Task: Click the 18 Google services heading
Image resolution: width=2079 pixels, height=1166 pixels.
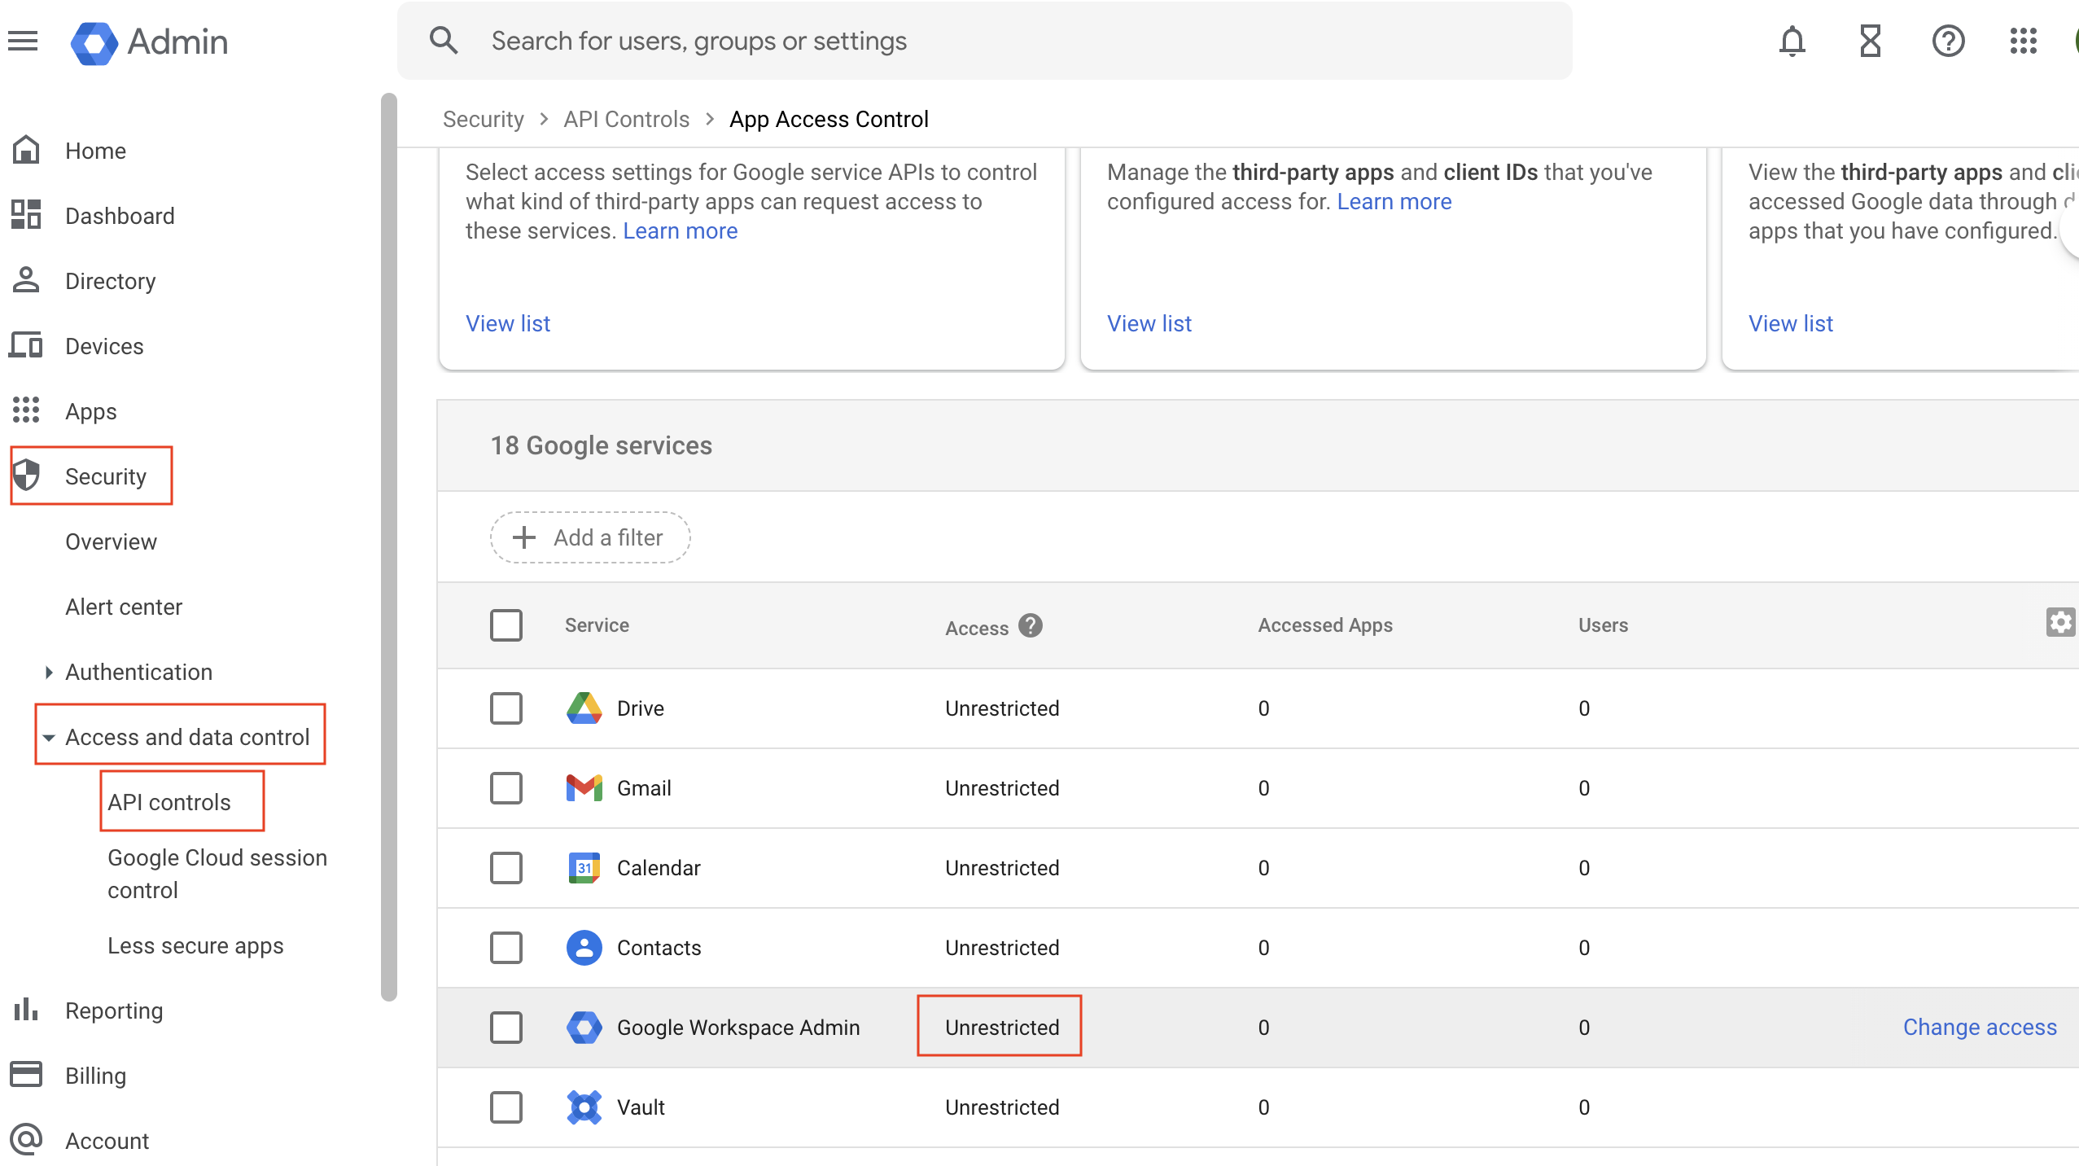Action: (601, 445)
